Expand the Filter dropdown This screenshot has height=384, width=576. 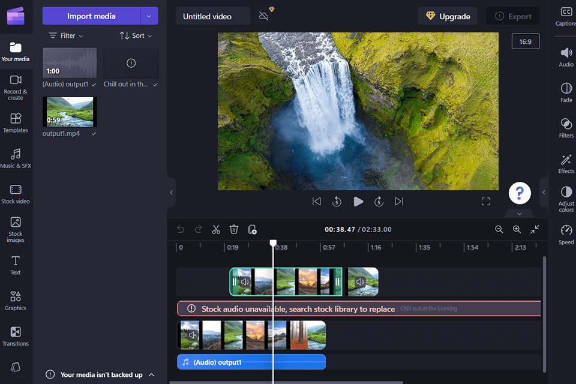(66, 36)
